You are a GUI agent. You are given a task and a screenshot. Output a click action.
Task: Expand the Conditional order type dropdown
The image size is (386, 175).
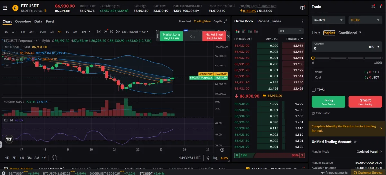click(350, 33)
